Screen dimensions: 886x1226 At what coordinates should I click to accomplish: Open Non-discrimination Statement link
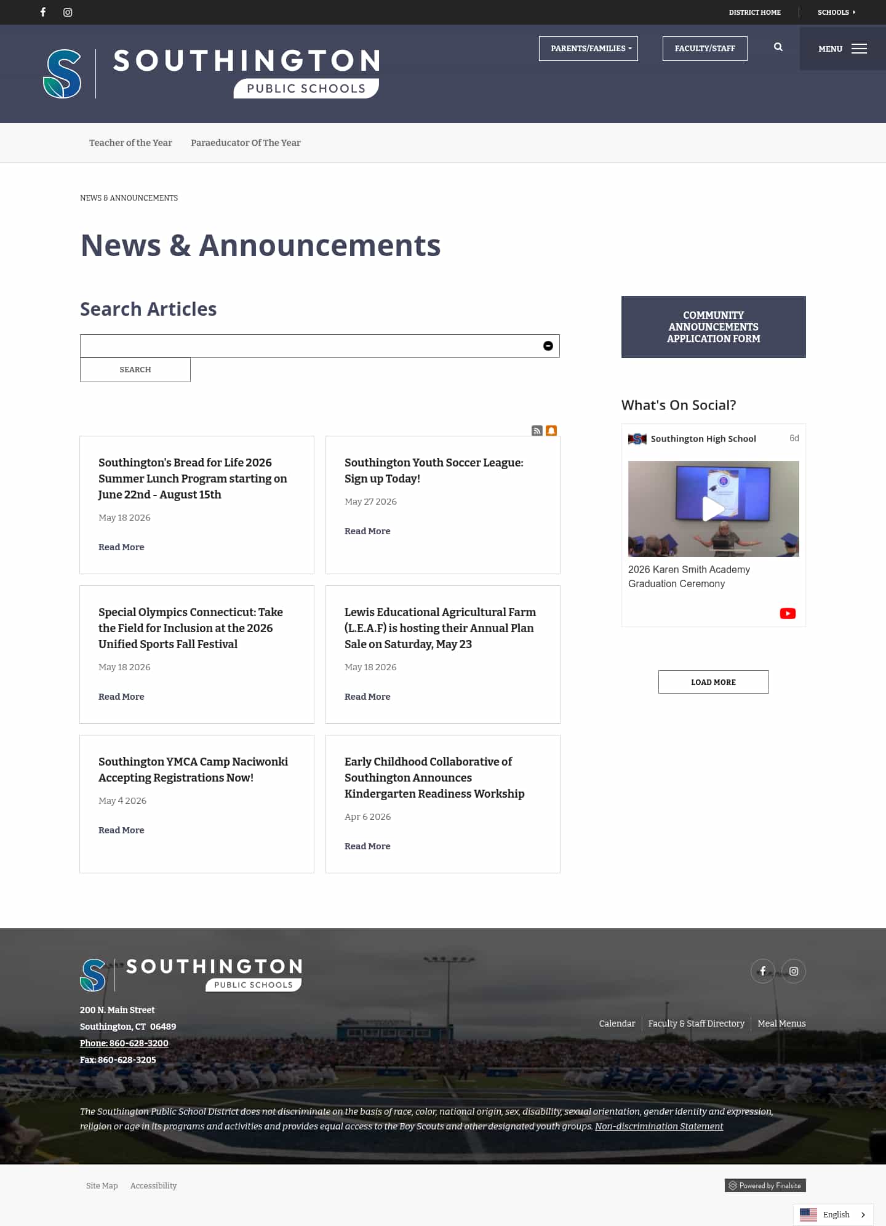pos(659,1126)
